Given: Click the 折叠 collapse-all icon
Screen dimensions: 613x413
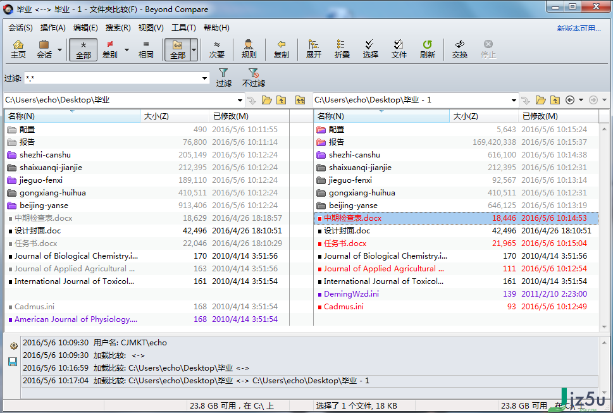Looking at the screenshot, I should [342, 49].
